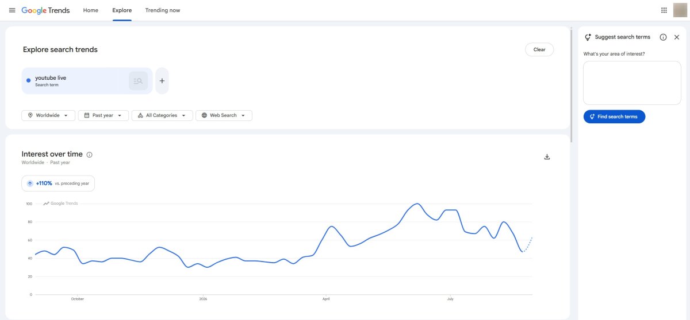Viewport: 690px width, 320px height.
Task: Click the Google Trends chart watermark label
Action: (60, 204)
